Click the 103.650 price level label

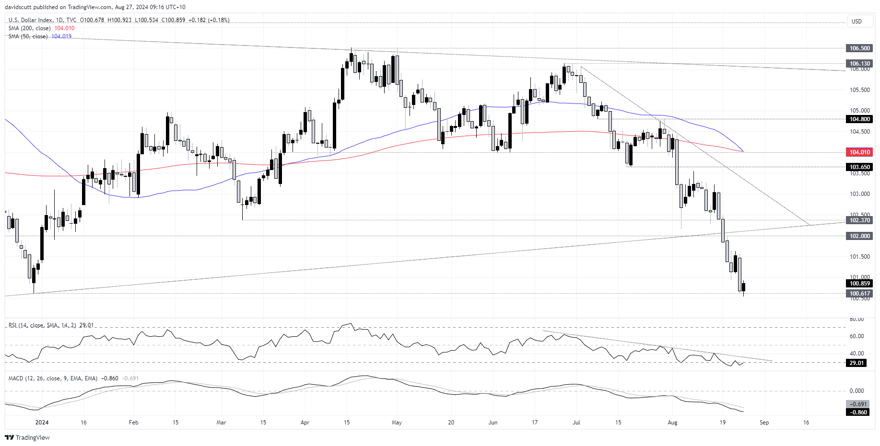[x=860, y=167]
